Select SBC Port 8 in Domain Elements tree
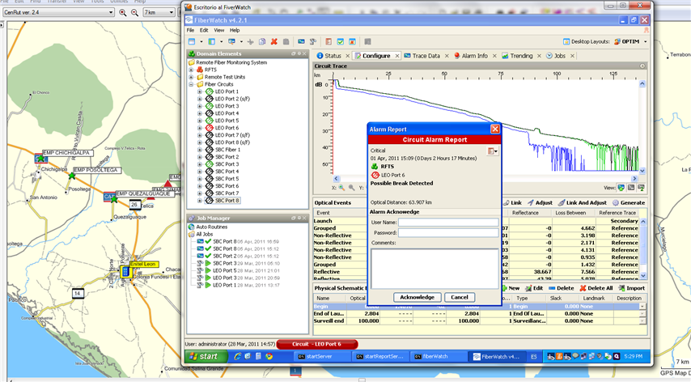This screenshot has width=691, height=382. (227, 201)
